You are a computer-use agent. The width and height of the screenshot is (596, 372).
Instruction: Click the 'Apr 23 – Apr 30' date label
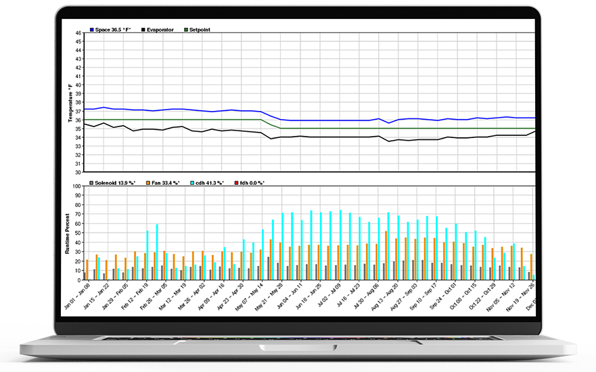tap(230, 296)
